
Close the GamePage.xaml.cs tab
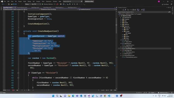pyautogui.click(x=16, y=8)
